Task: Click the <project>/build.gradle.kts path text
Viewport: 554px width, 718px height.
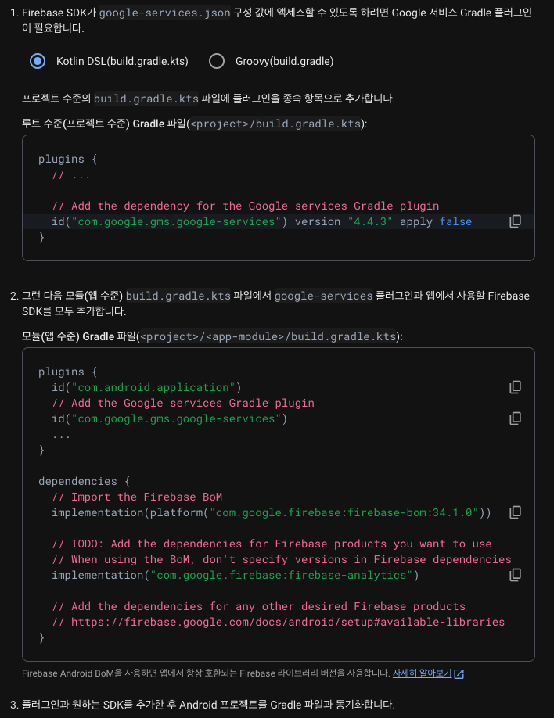Action: pyautogui.click(x=276, y=124)
